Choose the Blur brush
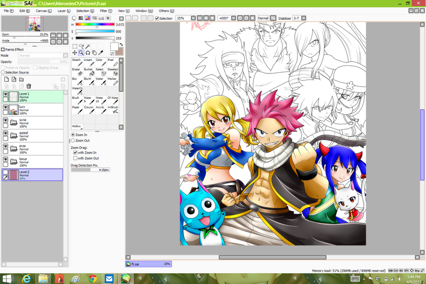426x284 pixels. pos(77,81)
